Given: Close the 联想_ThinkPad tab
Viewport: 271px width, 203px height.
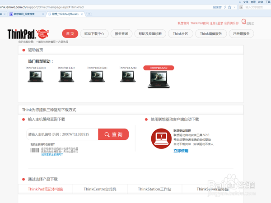Looking at the screenshot, I should (82, 14).
